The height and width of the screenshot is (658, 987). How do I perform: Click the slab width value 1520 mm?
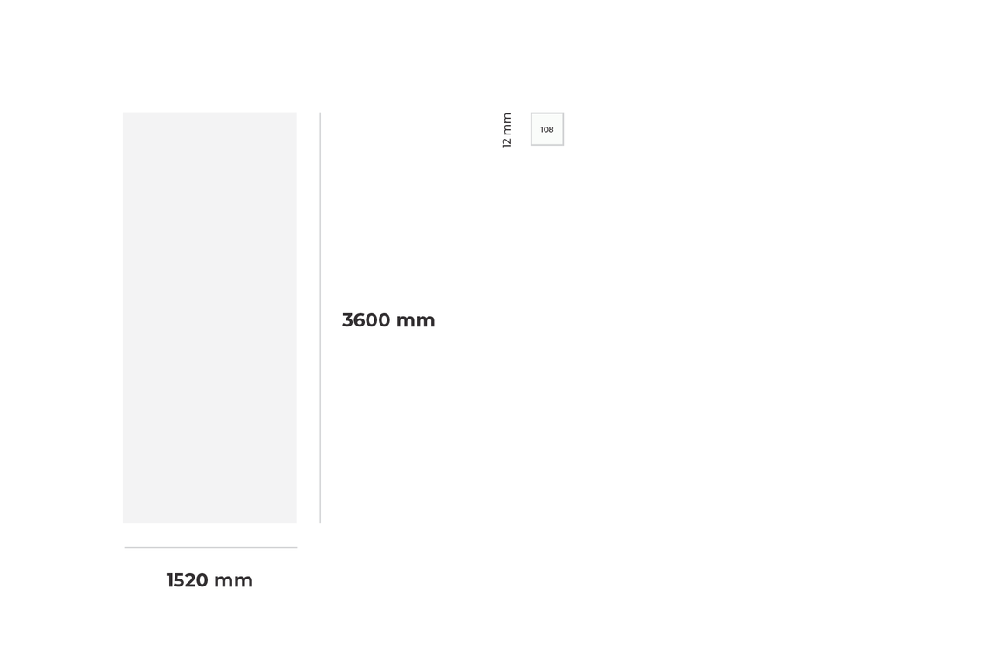[209, 580]
